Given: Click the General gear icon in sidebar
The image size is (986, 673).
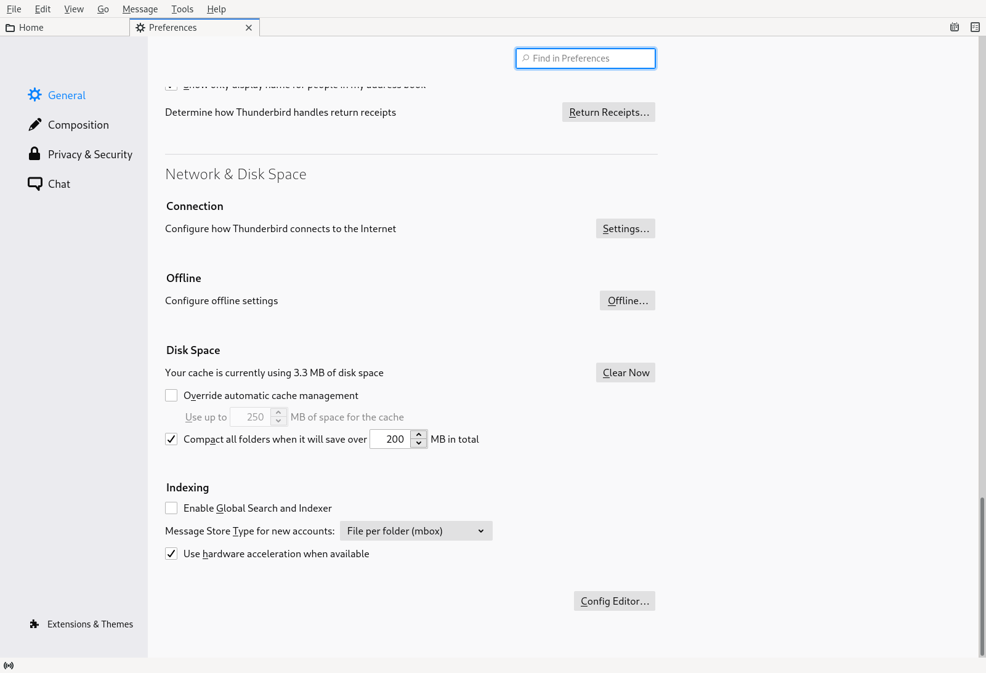Looking at the screenshot, I should pyautogui.click(x=35, y=95).
